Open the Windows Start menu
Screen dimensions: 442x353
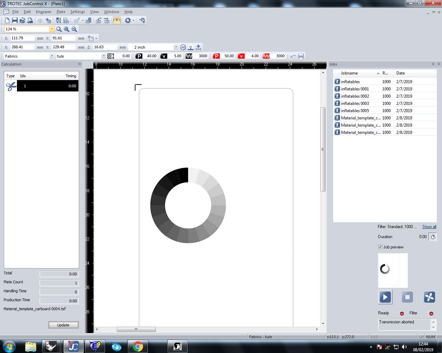(x=9, y=346)
